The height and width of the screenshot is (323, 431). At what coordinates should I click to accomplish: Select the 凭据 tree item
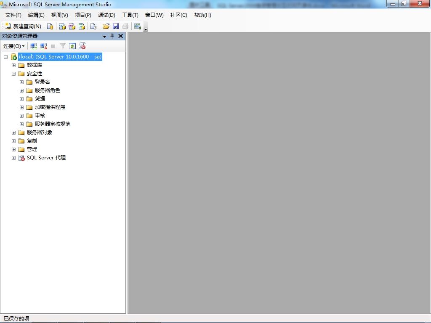tap(40, 98)
